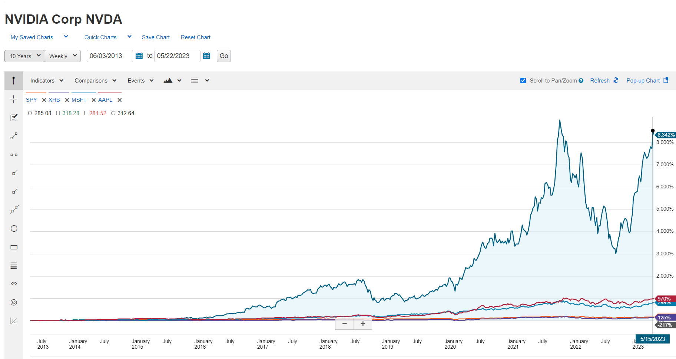Click the My Saved Charts link
The width and height of the screenshot is (676, 359).
tap(32, 37)
